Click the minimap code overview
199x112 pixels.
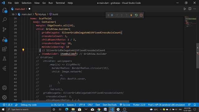[x=190, y=21]
